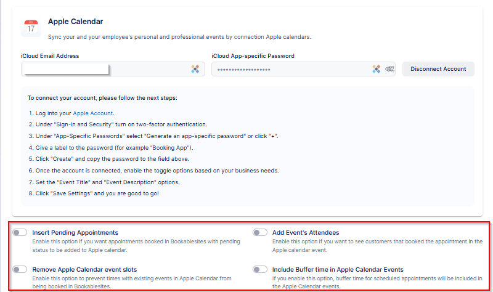Click 'see customers that booked' description text
Image resolution: width=493 pixels, height=292 pixels.
(x=377, y=245)
